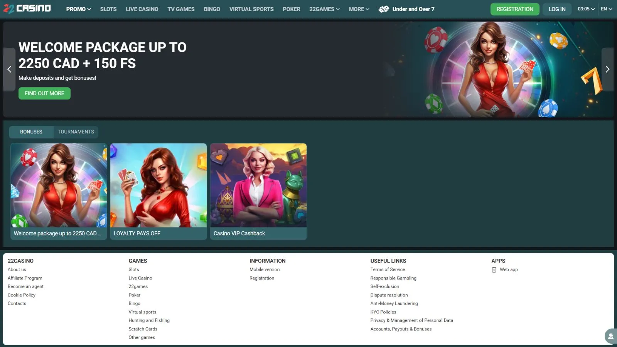Click the FIND OUT MORE button
617x347 pixels.
click(x=44, y=93)
